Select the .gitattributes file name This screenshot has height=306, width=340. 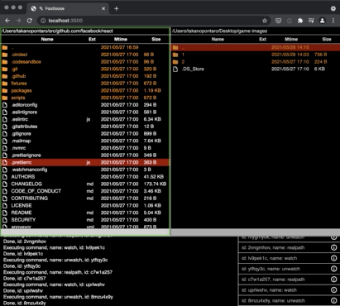click(24, 127)
